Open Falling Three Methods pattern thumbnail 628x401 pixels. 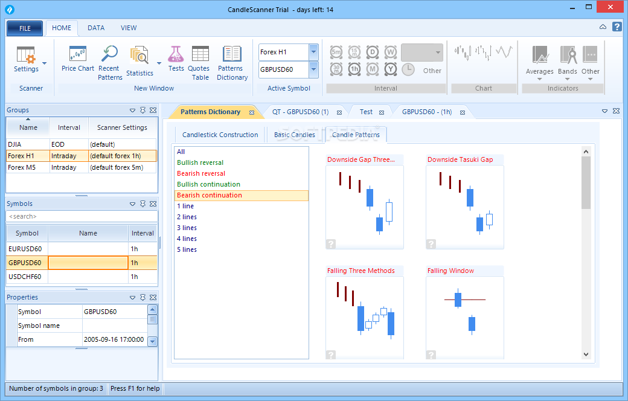pos(365,318)
